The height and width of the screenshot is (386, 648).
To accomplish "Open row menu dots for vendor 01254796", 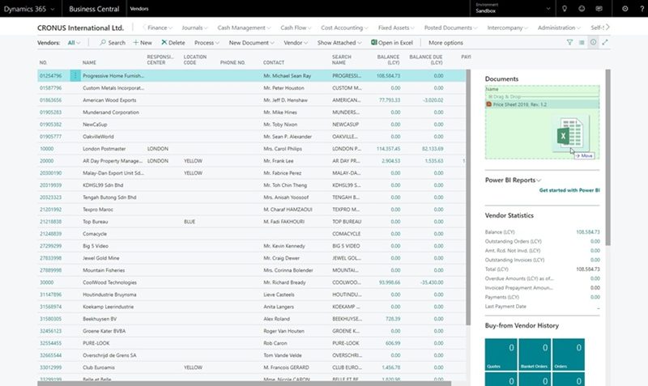I will click(75, 75).
